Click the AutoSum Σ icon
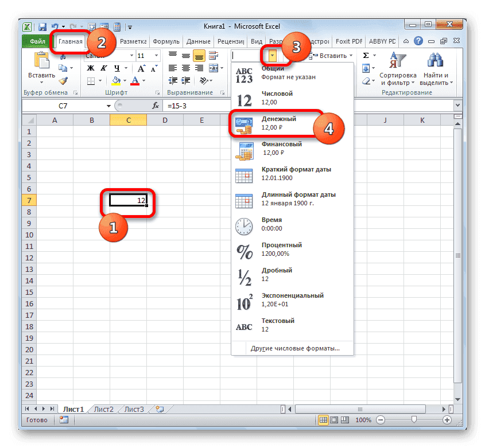Image resolution: width=485 pixels, height=448 pixels. pos(366,54)
